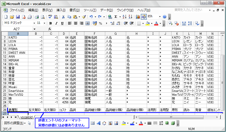This screenshot has height=132, width=226.
Task: Align cell text left
Action: pos(70,23)
